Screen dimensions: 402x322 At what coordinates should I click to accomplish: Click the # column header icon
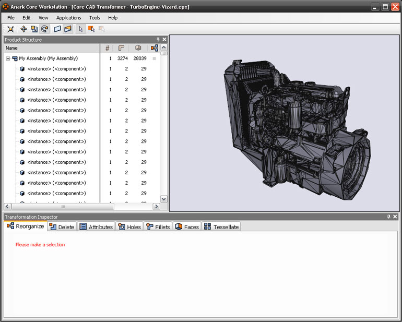pyautogui.click(x=108, y=48)
